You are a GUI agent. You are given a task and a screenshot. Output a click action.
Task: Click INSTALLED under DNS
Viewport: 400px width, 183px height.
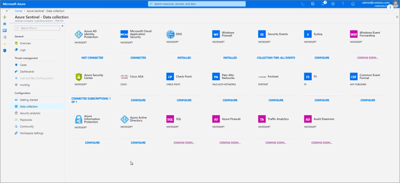(184, 58)
